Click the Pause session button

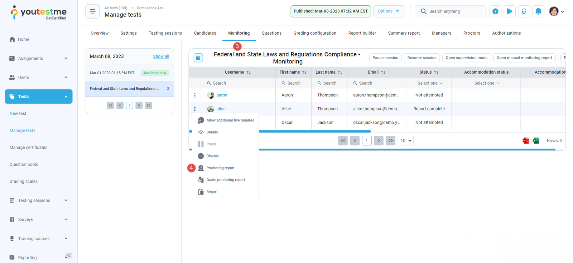point(385,58)
